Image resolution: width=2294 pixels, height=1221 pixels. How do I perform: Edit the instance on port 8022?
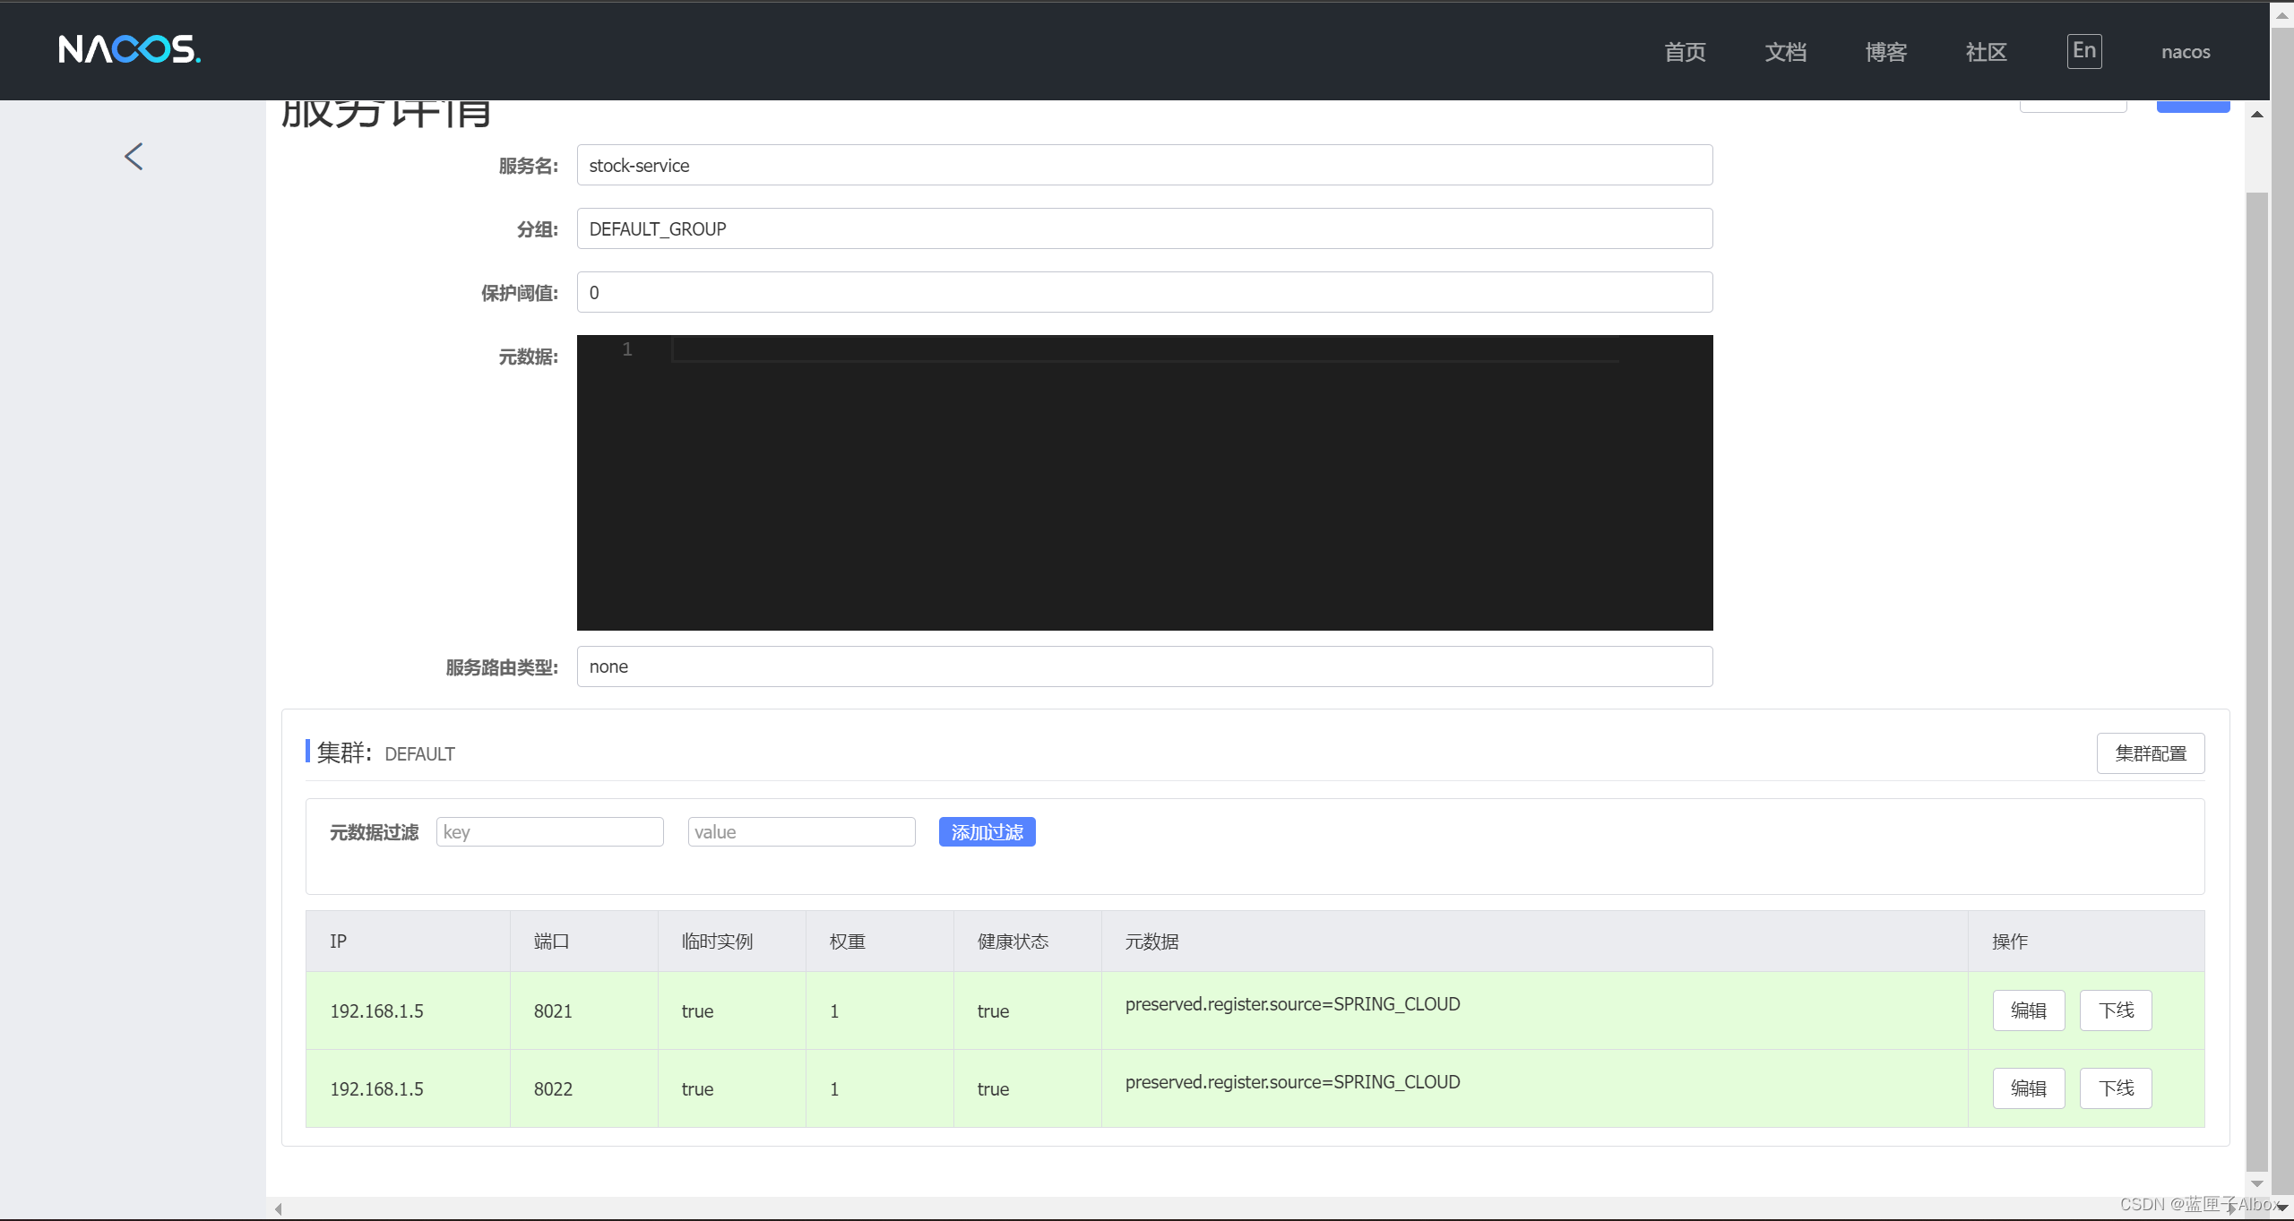[2028, 1088]
